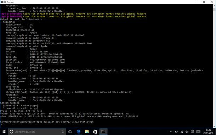The height and width of the screenshot is (135, 216).
Task: Click the 'location-ita' metadata line
Action: 35,62
